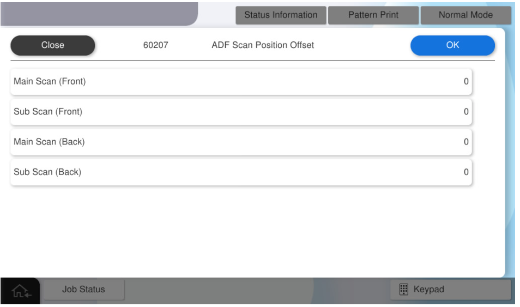Click the 60207 code number
The height and width of the screenshot is (307, 520).
point(155,45)
